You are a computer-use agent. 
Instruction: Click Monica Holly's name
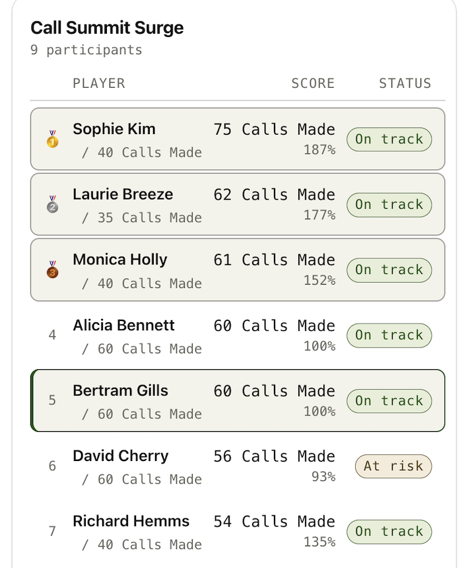pos(120,260)
